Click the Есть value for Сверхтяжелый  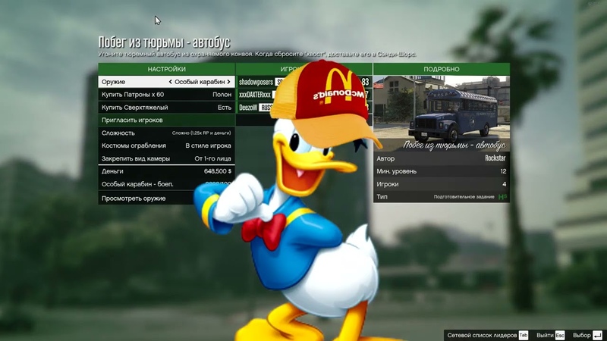[x=225, y=108]
